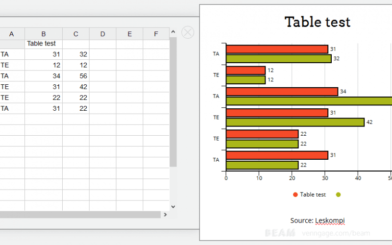392x245 pixels.
Task: Click the horizontal scrollbar thumb of spreadsheet
Action: [80, 215]
